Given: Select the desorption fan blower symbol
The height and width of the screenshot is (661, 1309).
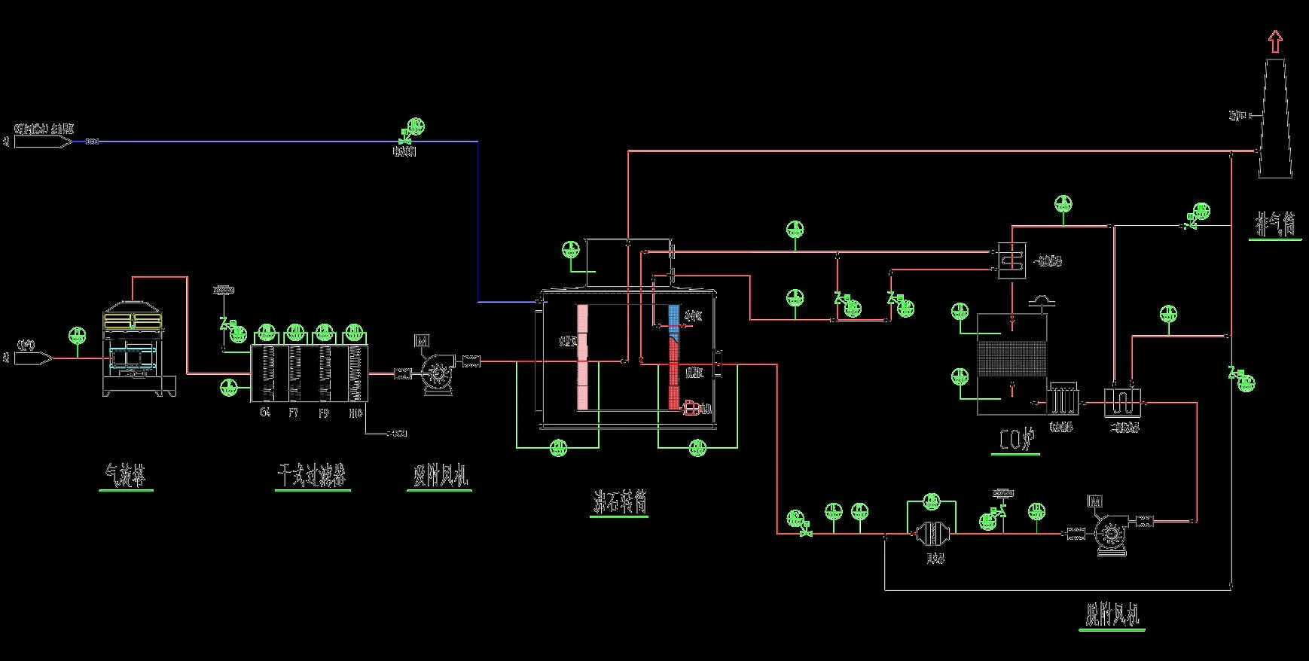Looking at the screenshot, I should click(1110, 535).
